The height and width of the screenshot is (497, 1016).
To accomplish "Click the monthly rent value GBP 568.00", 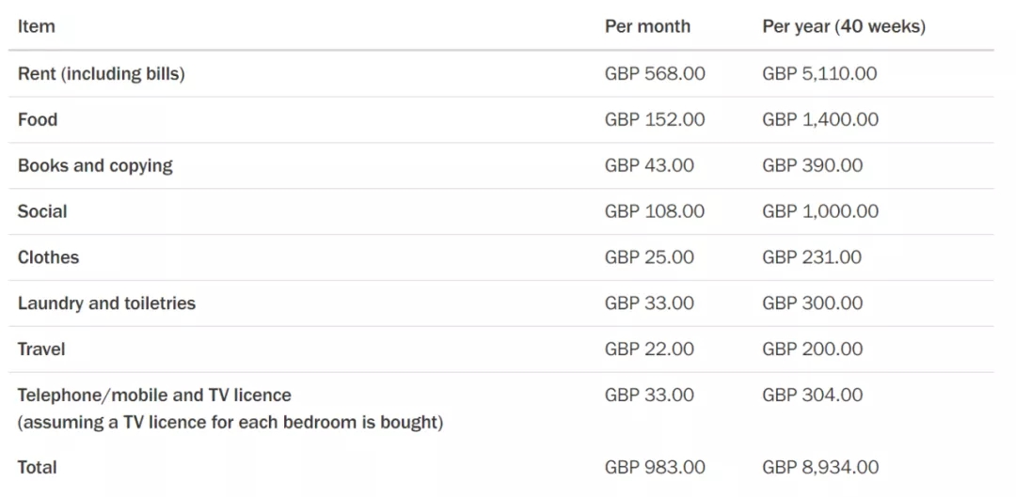I will [655, 73].
